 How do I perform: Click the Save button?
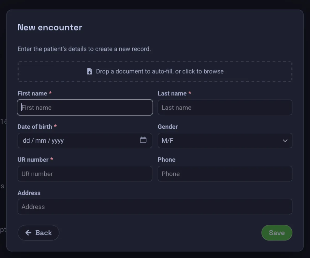pyautogui.click(x=277, y=233)
